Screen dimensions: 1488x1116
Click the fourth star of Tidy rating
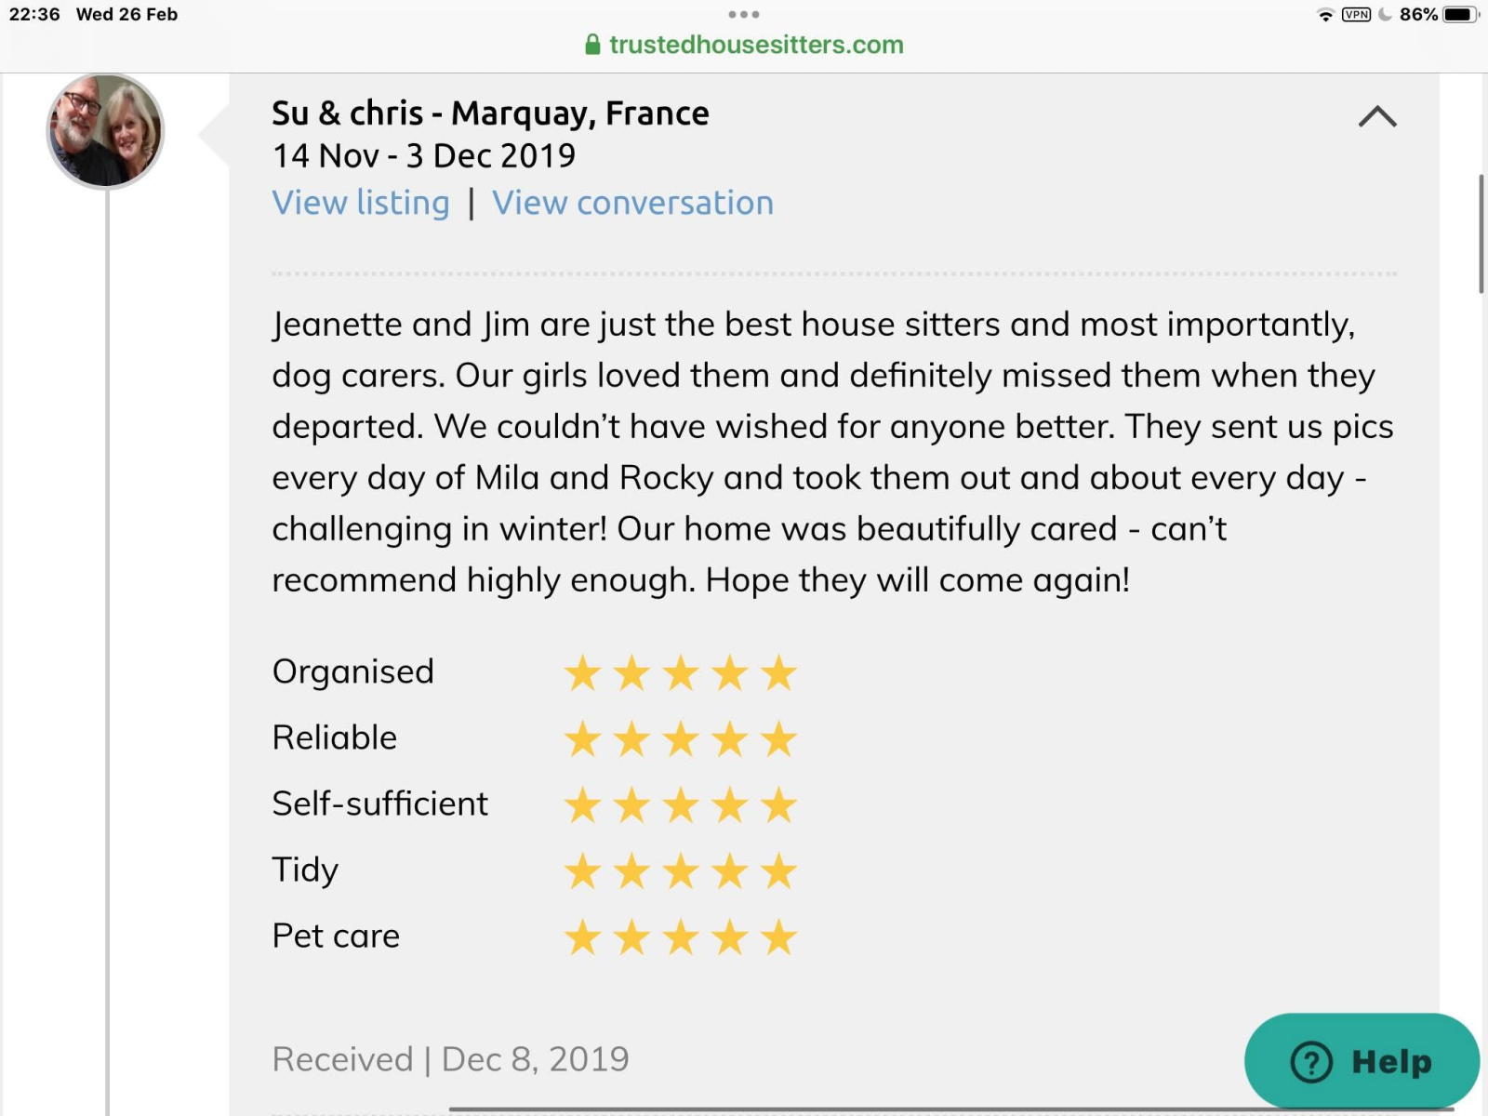click(730, 871)
